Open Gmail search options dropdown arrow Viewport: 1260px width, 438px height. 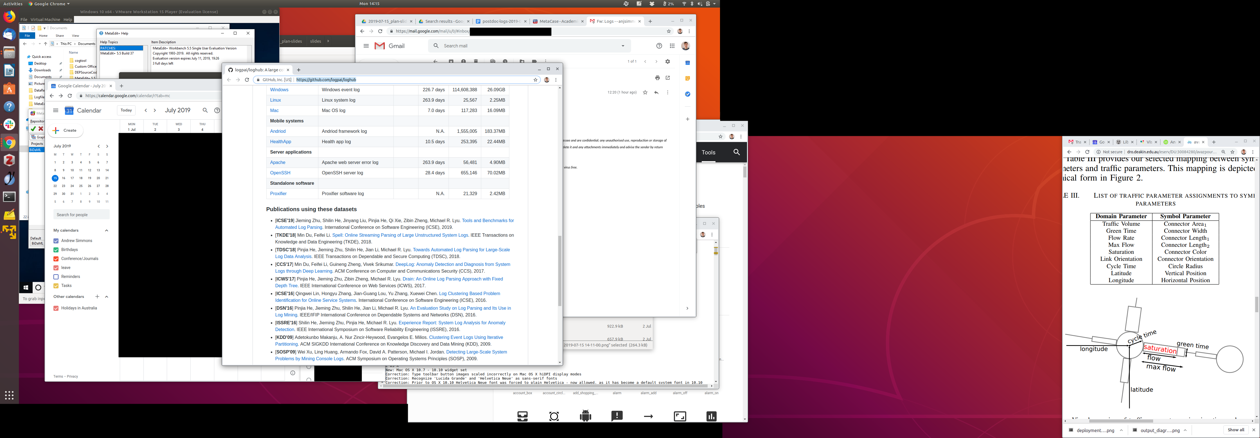[623, 46]
